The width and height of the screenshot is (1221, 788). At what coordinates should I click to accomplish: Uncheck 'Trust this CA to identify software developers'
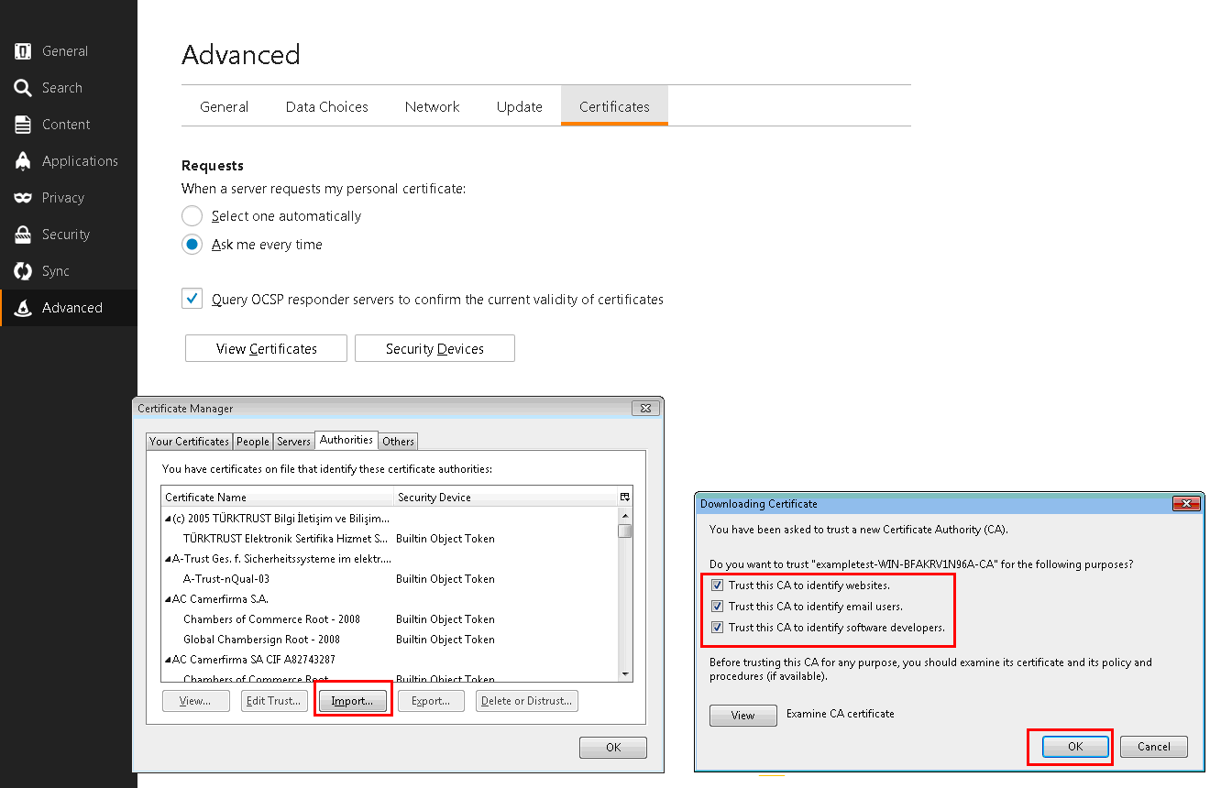(x=717, y=628)
